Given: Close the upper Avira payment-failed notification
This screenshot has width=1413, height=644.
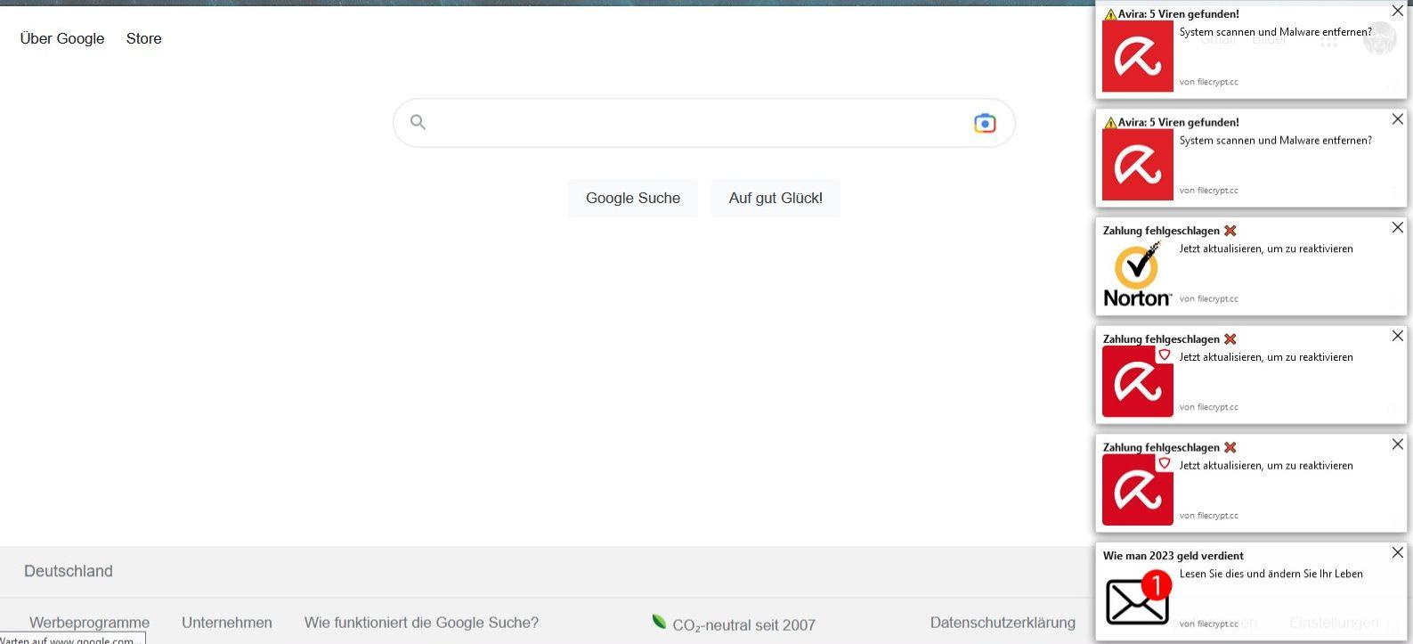Looking at the screenshot, I should [x=1398, y=337].
